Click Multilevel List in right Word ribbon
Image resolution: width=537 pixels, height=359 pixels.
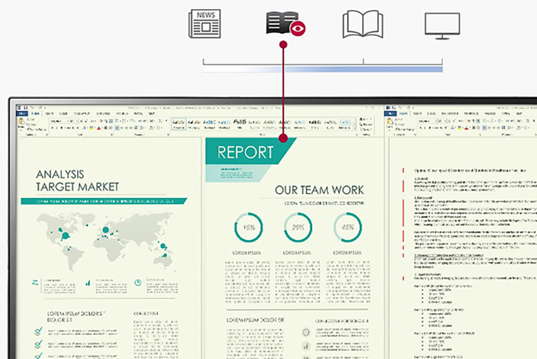coord(499,121)
